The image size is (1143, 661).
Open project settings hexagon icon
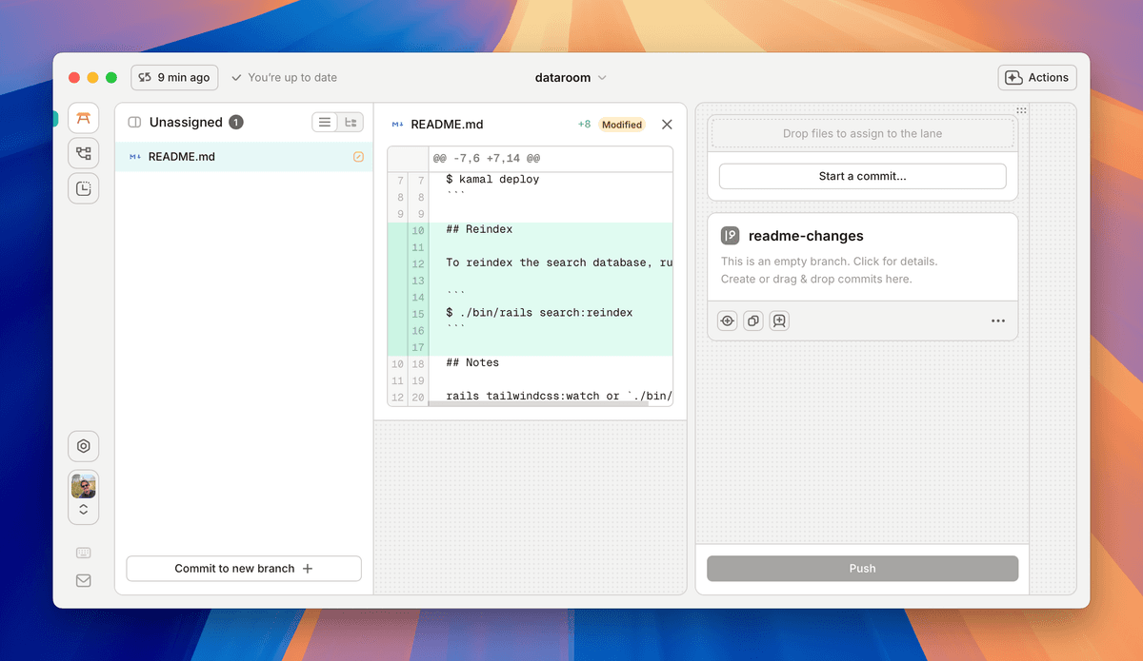point(84,446)
